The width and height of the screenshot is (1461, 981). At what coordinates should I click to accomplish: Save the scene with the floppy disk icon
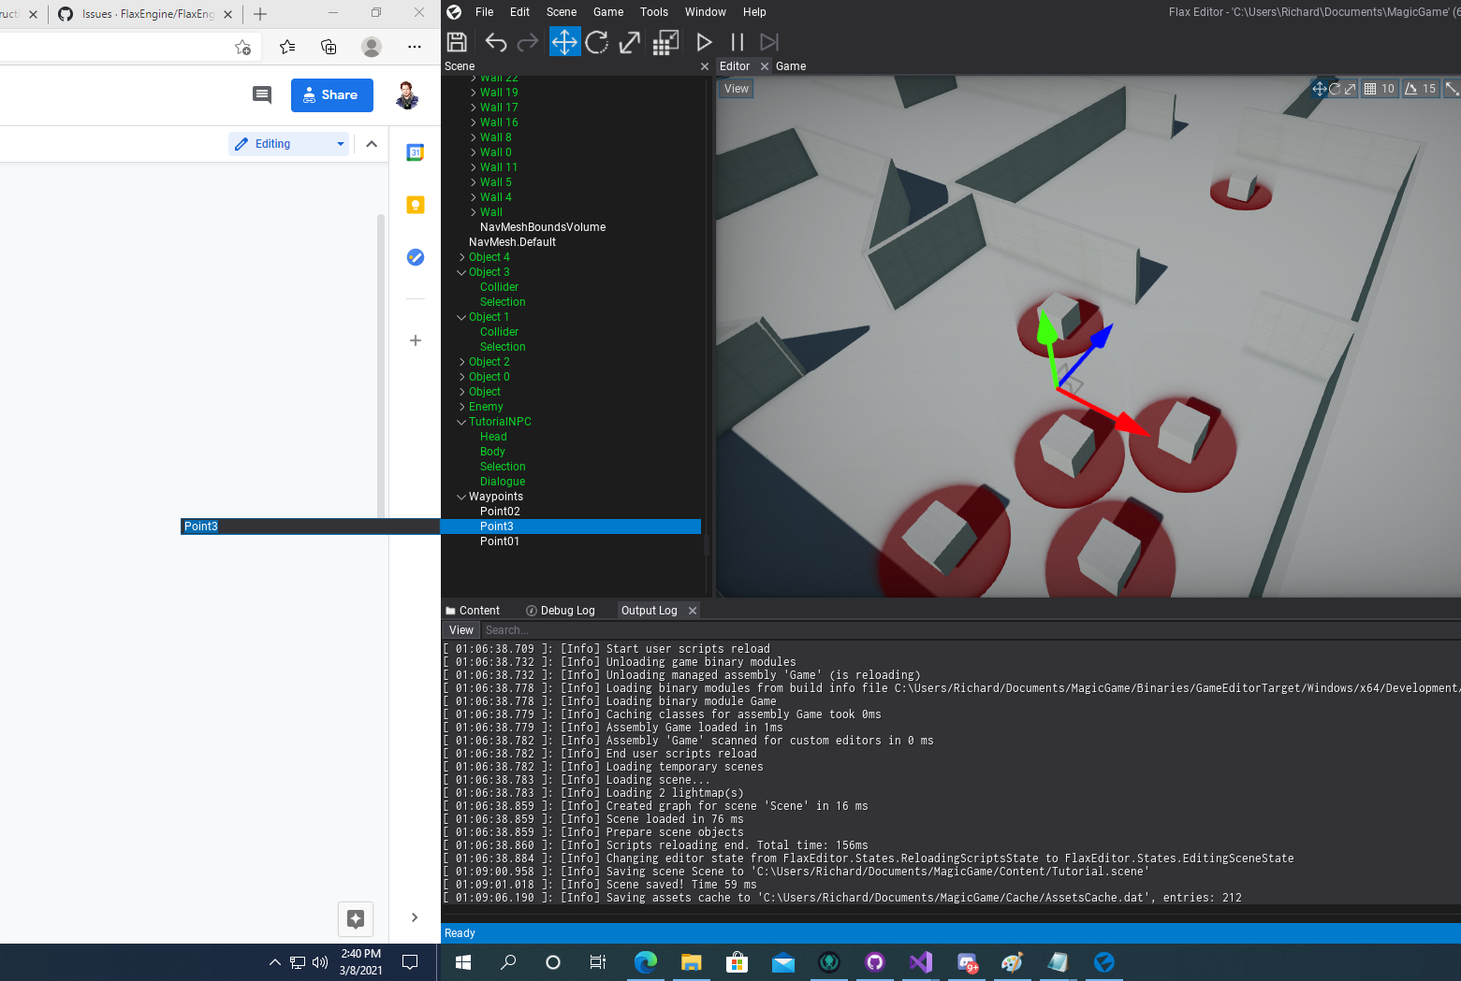point(456,41)
